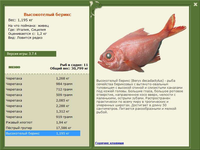200x150 pixels.
Task: Select the Черепаха 984 грамм row
Action: (42, 84)
